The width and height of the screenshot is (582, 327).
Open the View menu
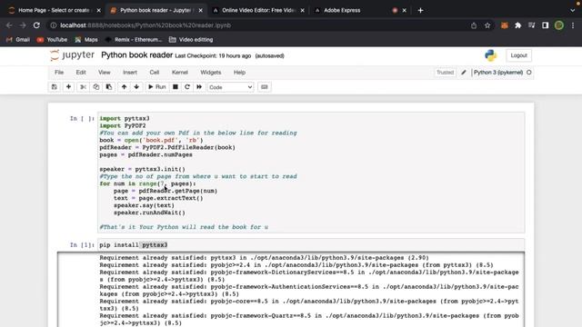(x=105, y=73)
